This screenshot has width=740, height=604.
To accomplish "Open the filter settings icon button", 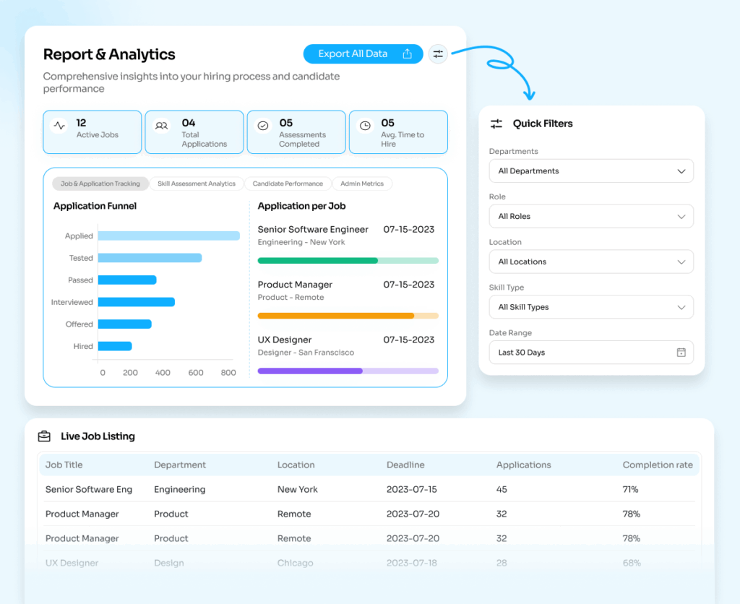I will tap(438, 53).
